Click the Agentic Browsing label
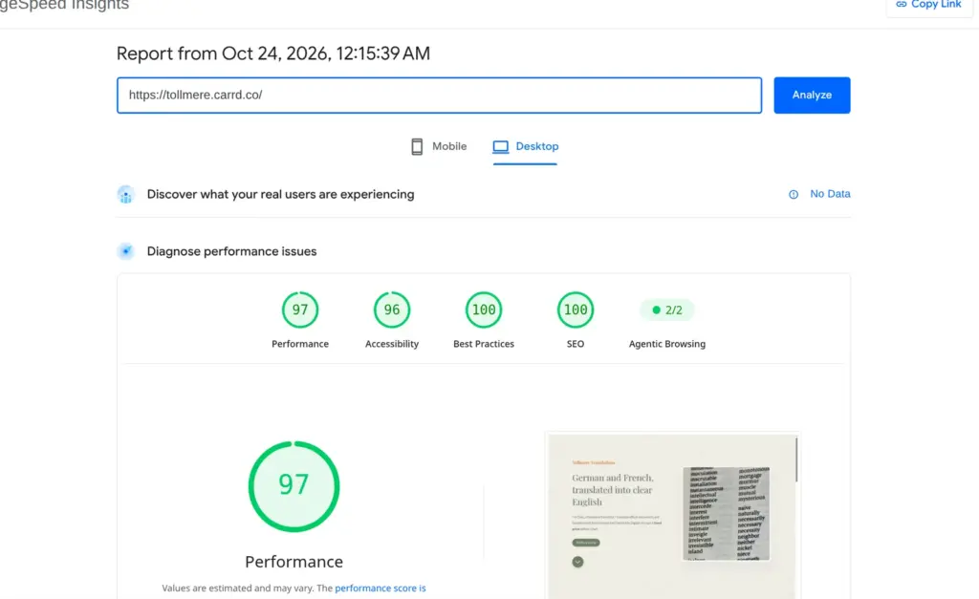This screenshot has width=979, height=599. pos(666,344)
